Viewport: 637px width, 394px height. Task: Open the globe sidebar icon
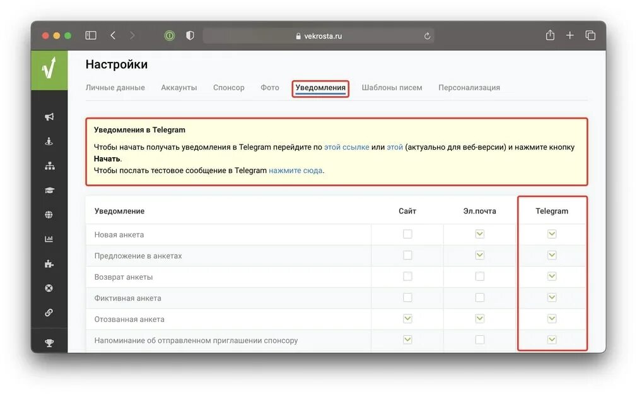click(49, 215)
